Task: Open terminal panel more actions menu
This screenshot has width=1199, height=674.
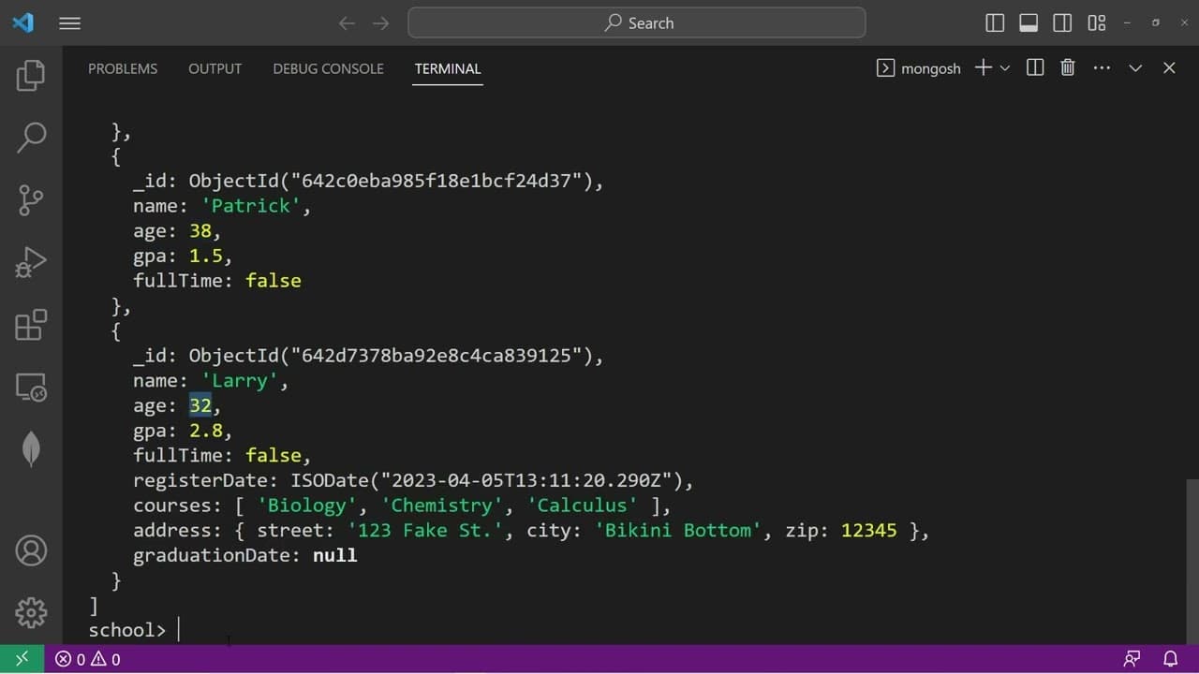Action: (x=1102, y=67)
